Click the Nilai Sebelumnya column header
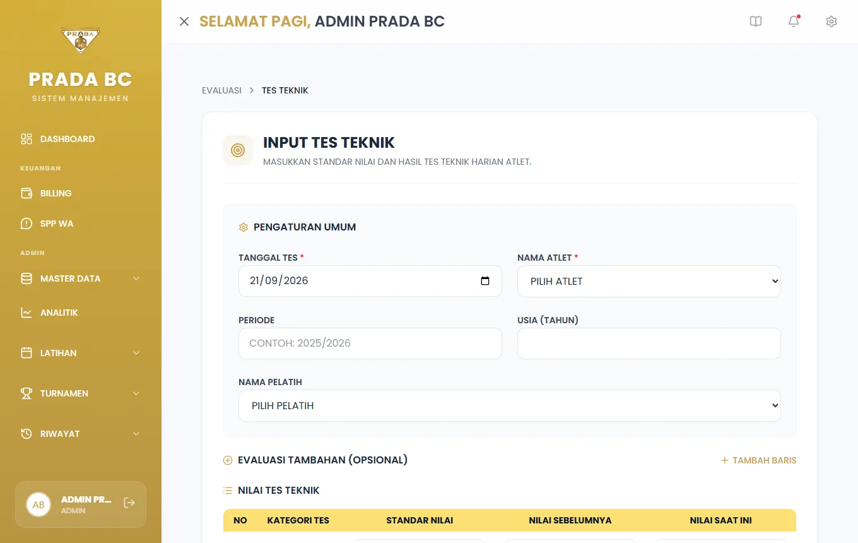This screenshot has width=858, height=543. [570, 520]
